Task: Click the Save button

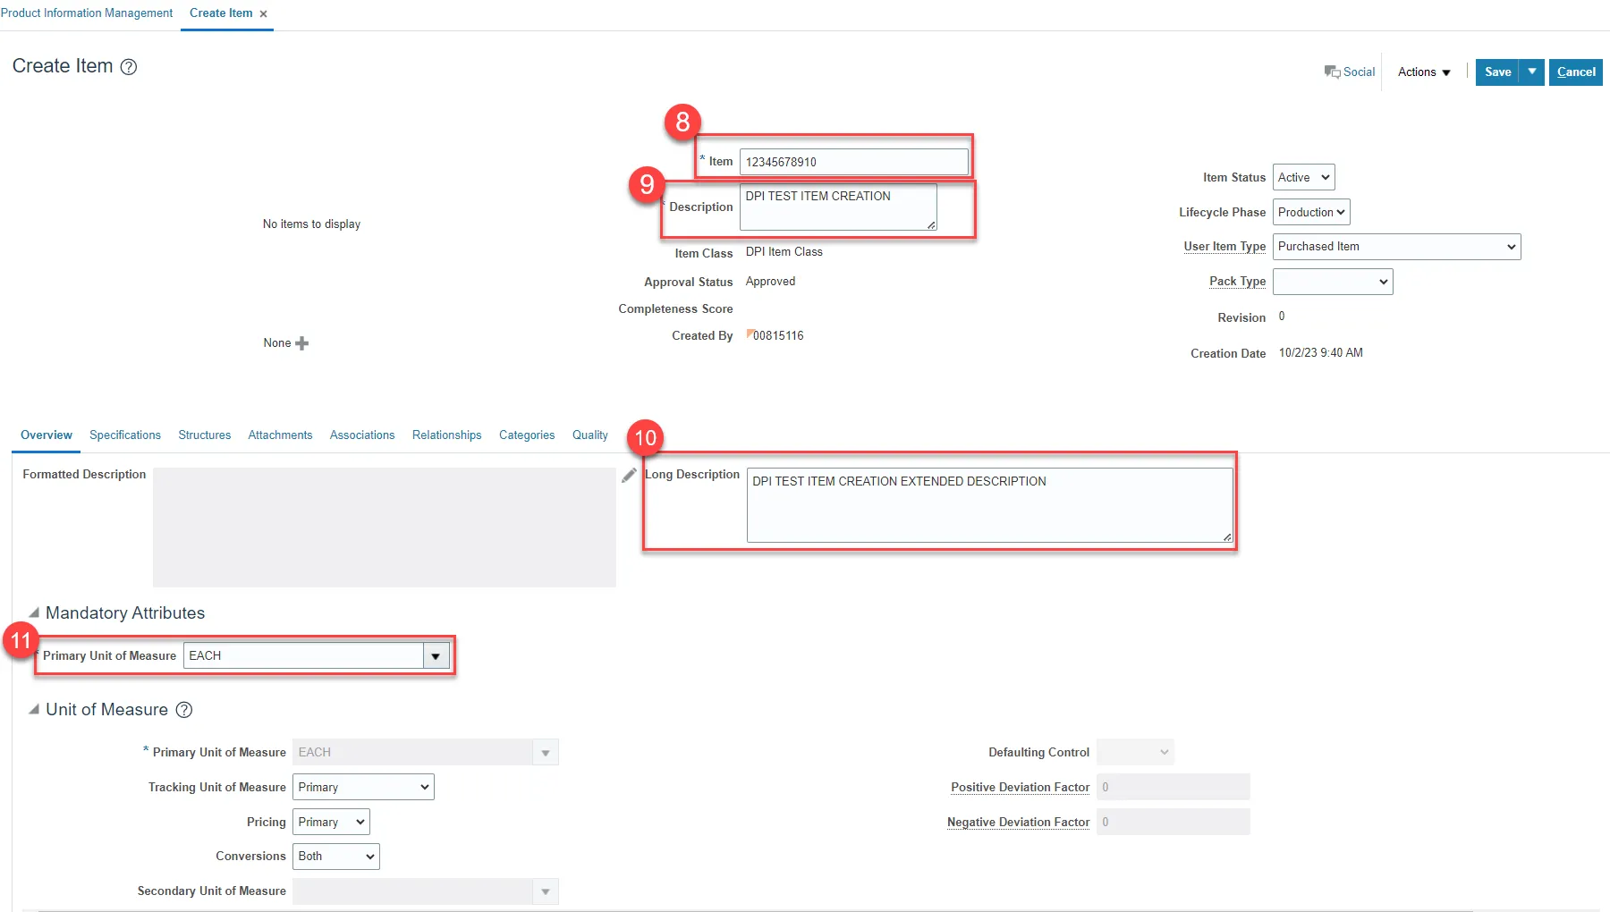Action: coord(1497,72)
